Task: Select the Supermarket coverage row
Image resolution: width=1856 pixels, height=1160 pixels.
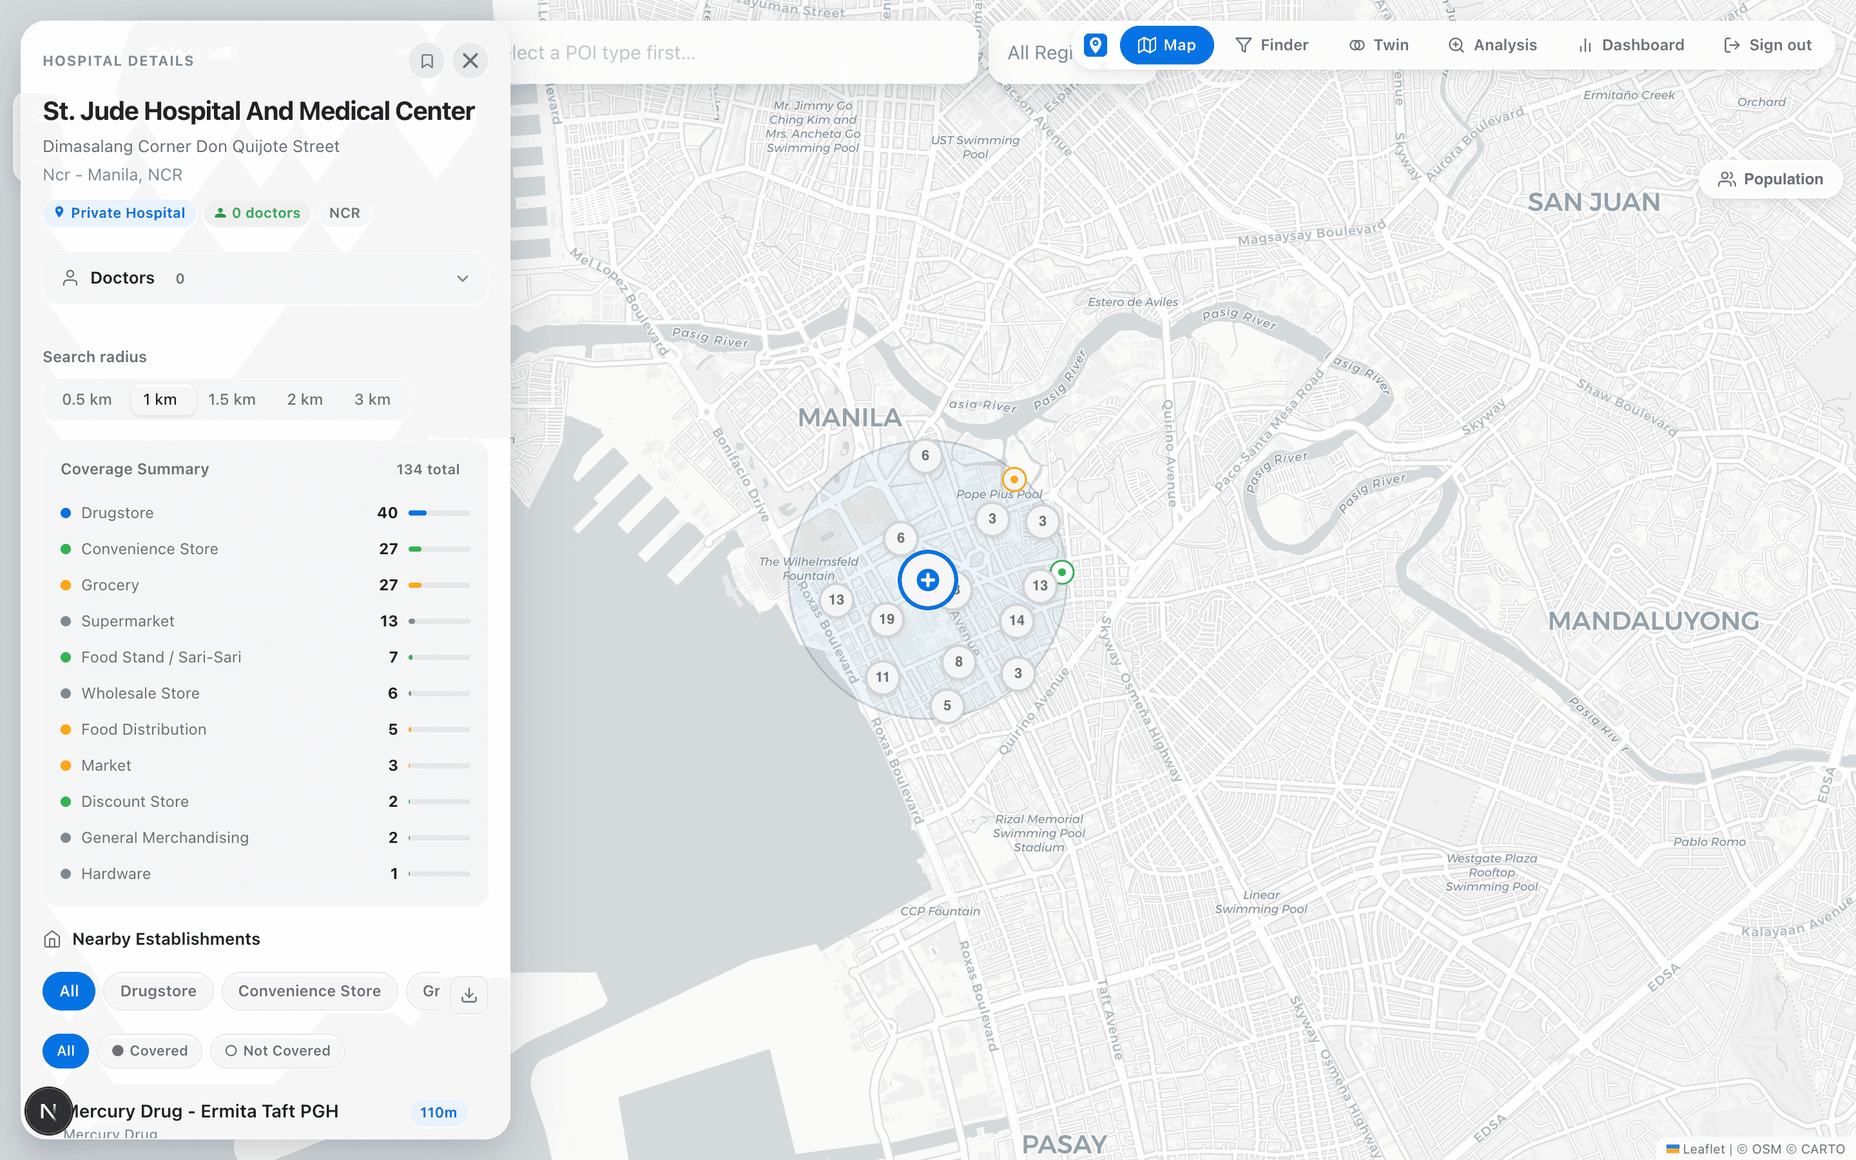Action: [266, 621]
